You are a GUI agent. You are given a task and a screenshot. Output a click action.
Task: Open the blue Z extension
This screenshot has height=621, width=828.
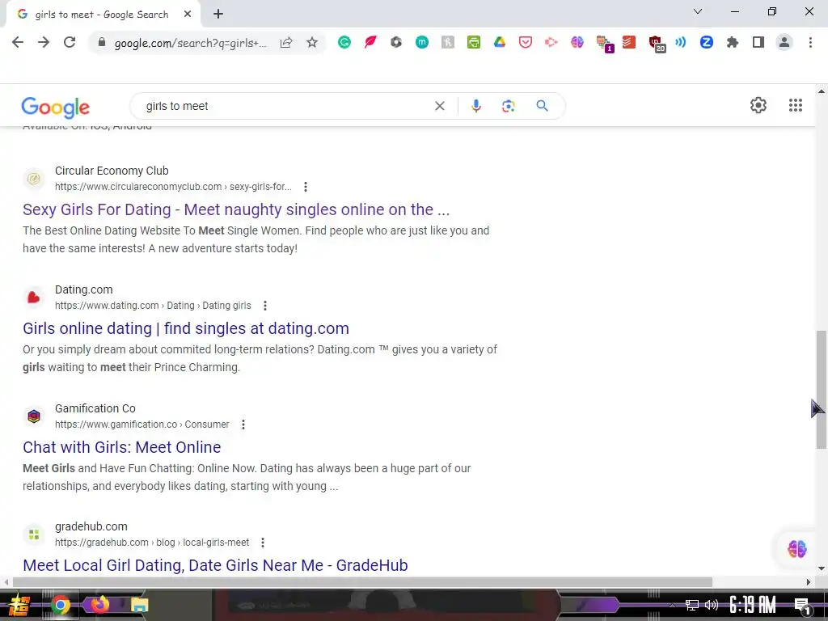(707, 42)
